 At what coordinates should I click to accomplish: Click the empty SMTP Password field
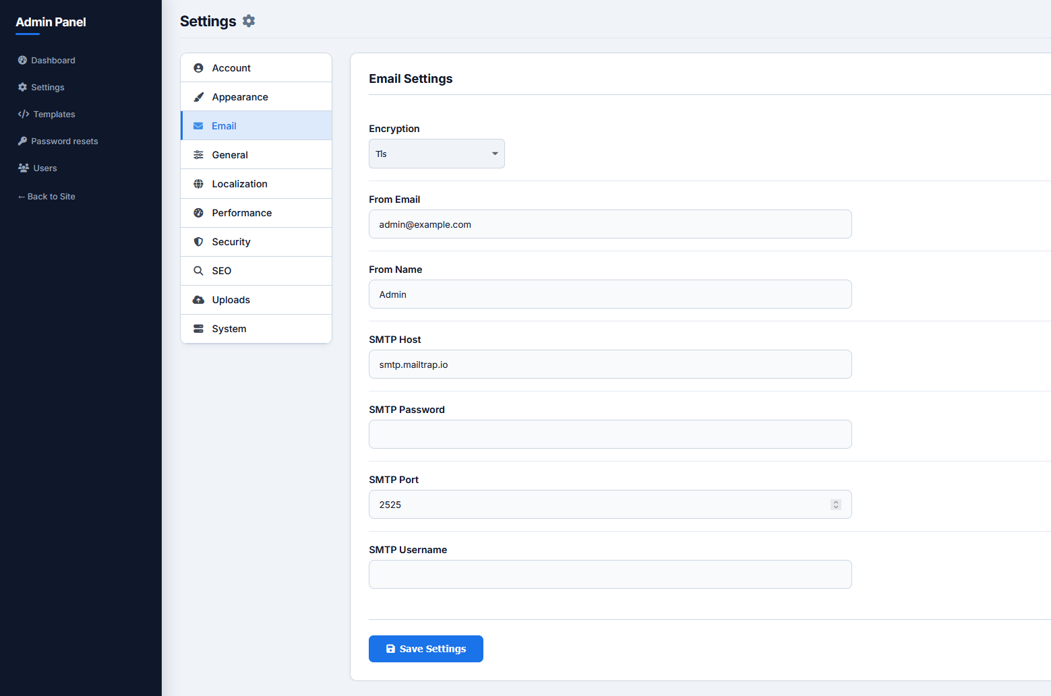[x=610, y=435]
